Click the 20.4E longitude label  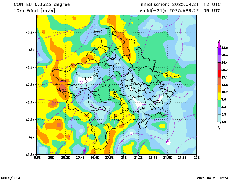(80, 157)
